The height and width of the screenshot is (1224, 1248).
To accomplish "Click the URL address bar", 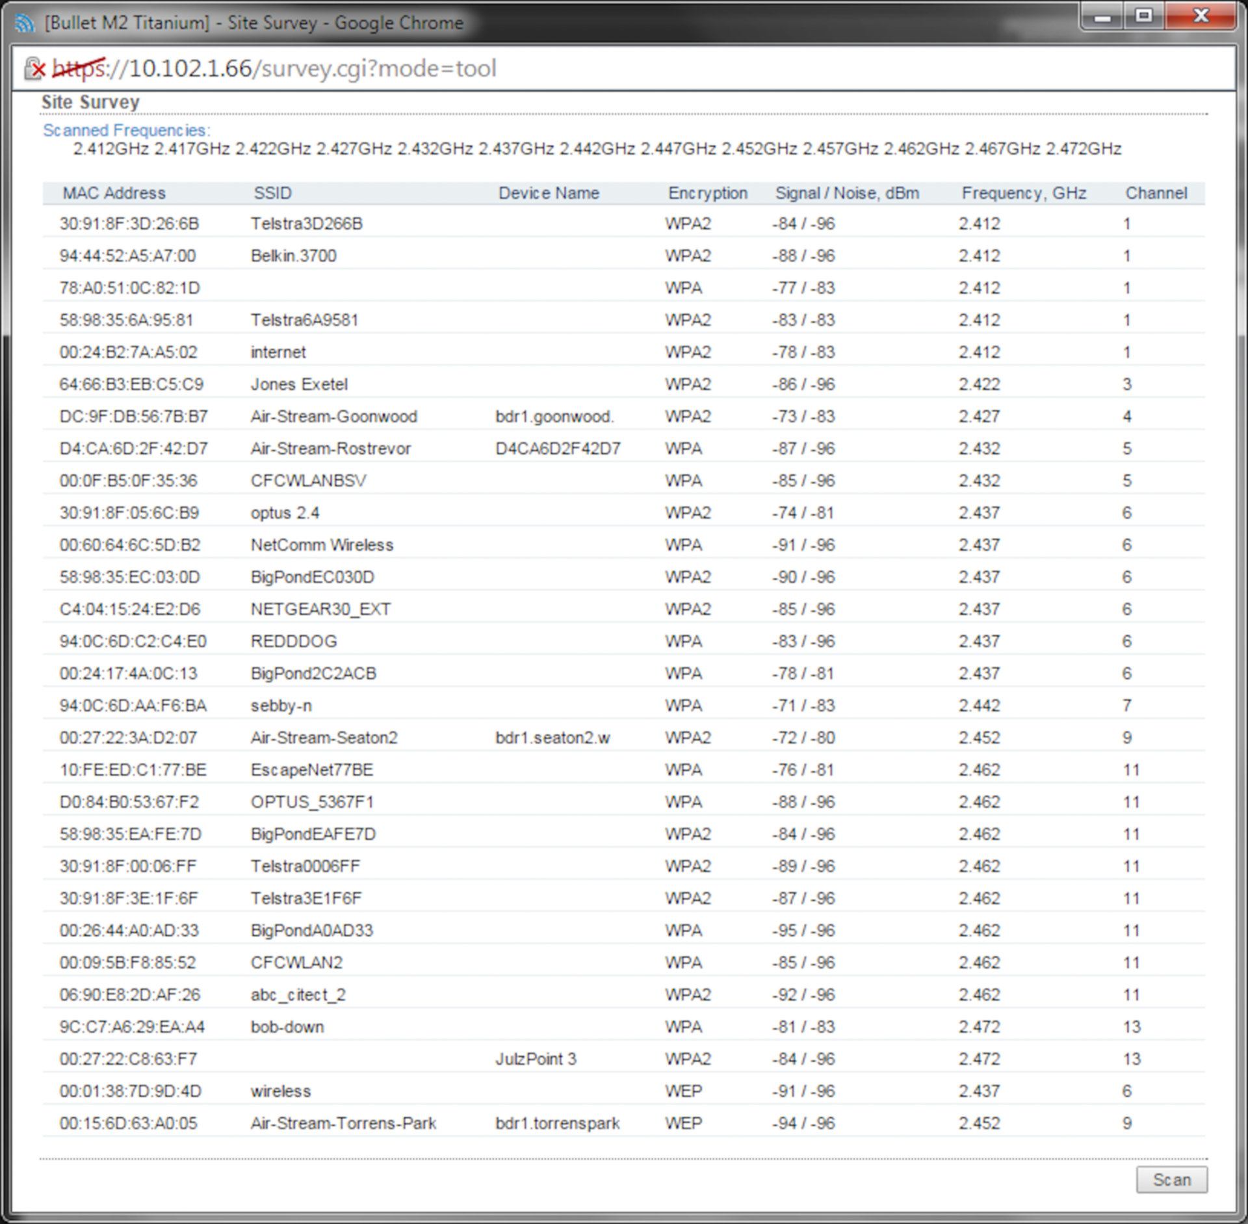I will [624, 68].
